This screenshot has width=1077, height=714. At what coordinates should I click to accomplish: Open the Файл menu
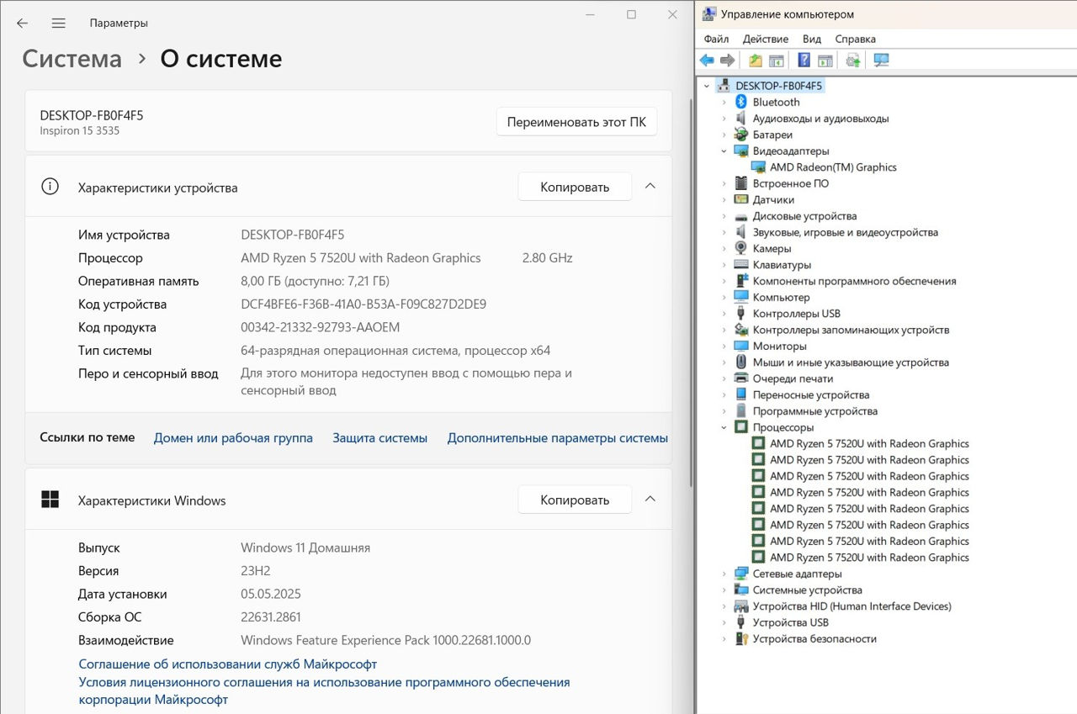tap(716, 39)
